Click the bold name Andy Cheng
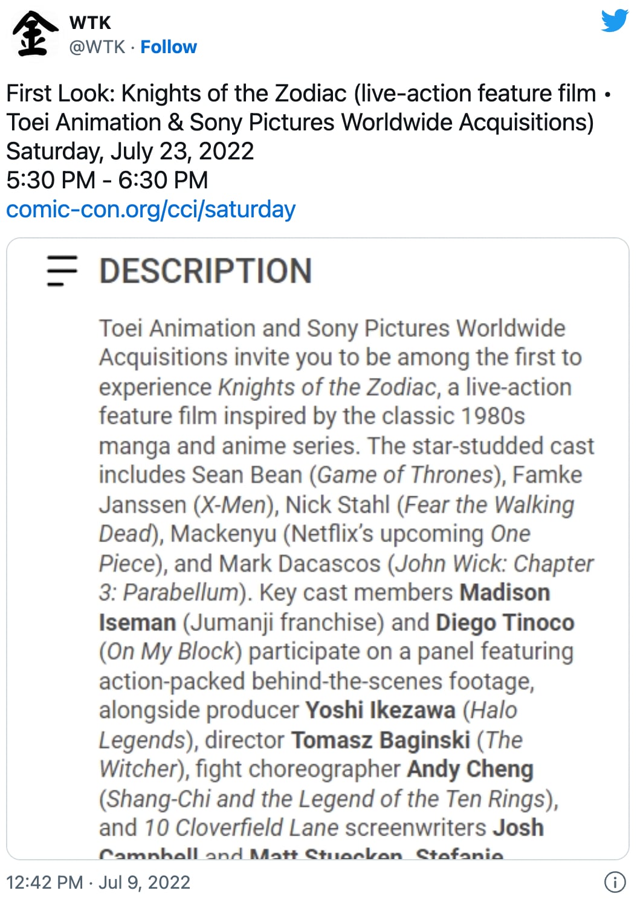Viewport: 643px width, 902px height. [x=470, y=769]
